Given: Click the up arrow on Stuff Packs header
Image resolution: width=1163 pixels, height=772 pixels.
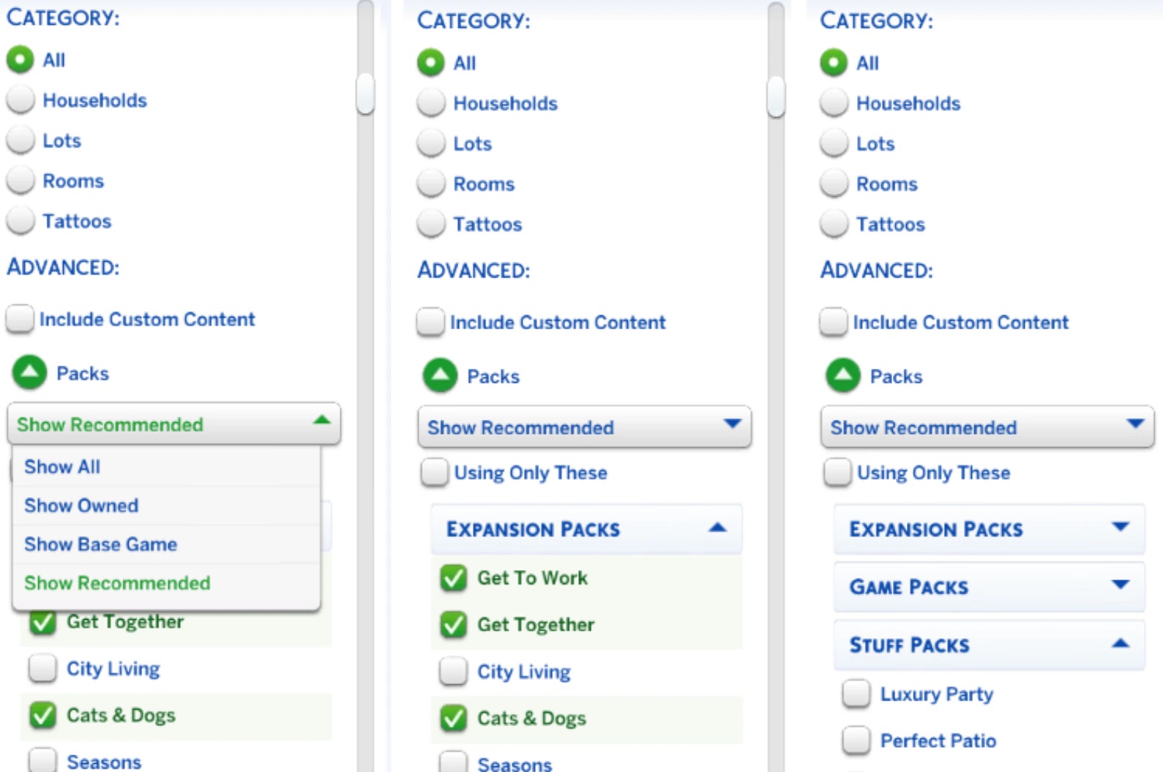Looking at the screenshot, I should click(x=1120, y=644).
